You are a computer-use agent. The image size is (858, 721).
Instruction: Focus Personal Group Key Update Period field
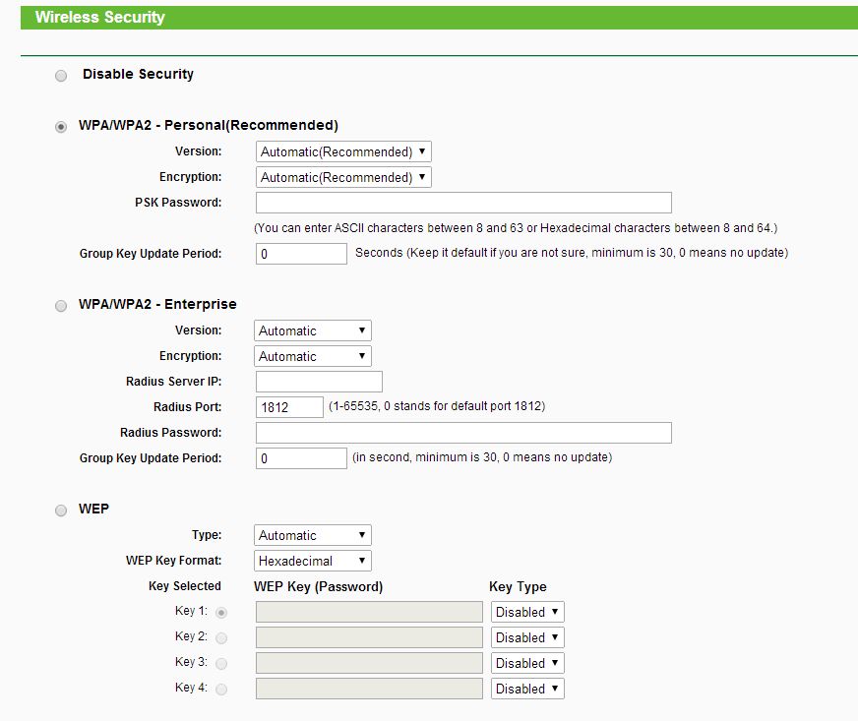point(301,254)
